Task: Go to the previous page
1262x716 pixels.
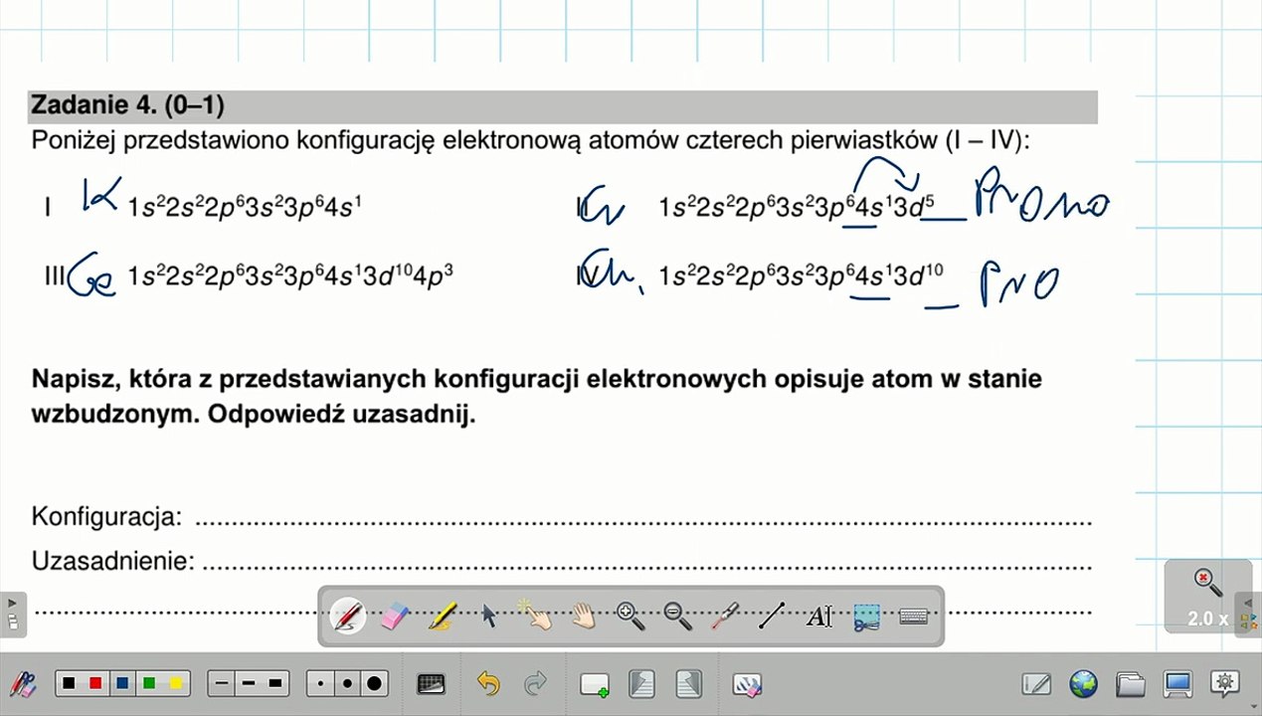Action: tap(641, 684)
